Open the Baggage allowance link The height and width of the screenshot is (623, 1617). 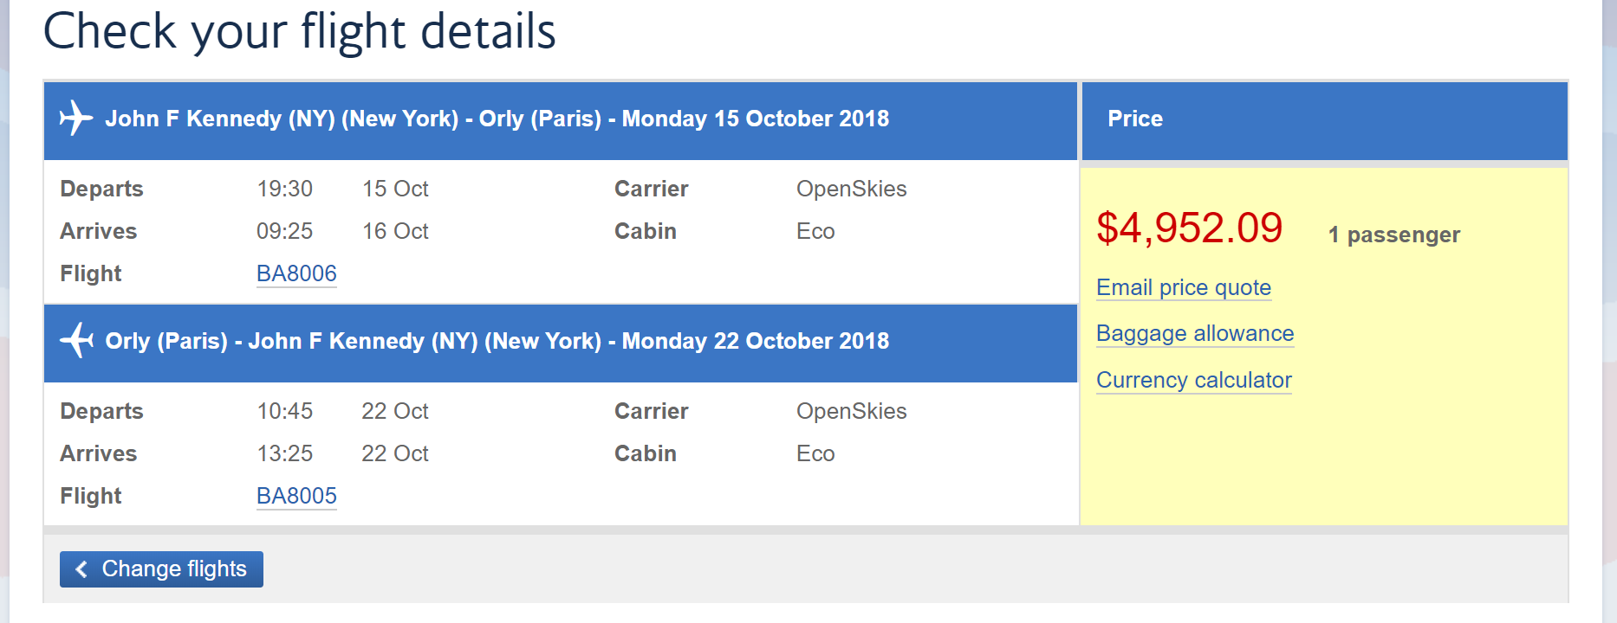coord(1194,333)
